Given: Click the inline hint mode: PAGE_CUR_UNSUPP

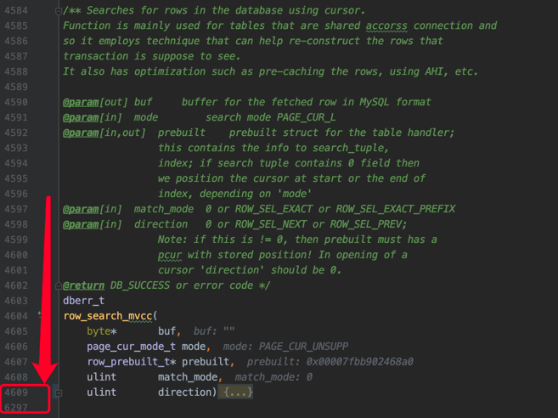Looking at the screenshot, I should click(x=285, y=347).
